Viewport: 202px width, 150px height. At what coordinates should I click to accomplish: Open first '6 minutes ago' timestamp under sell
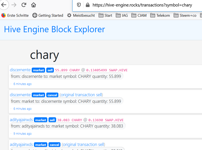pyautogui.click(x=22, y=84)
